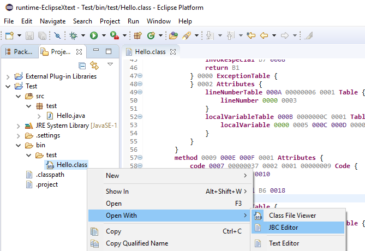
Task: Fold code at line 47
Action: pos(140,76)
